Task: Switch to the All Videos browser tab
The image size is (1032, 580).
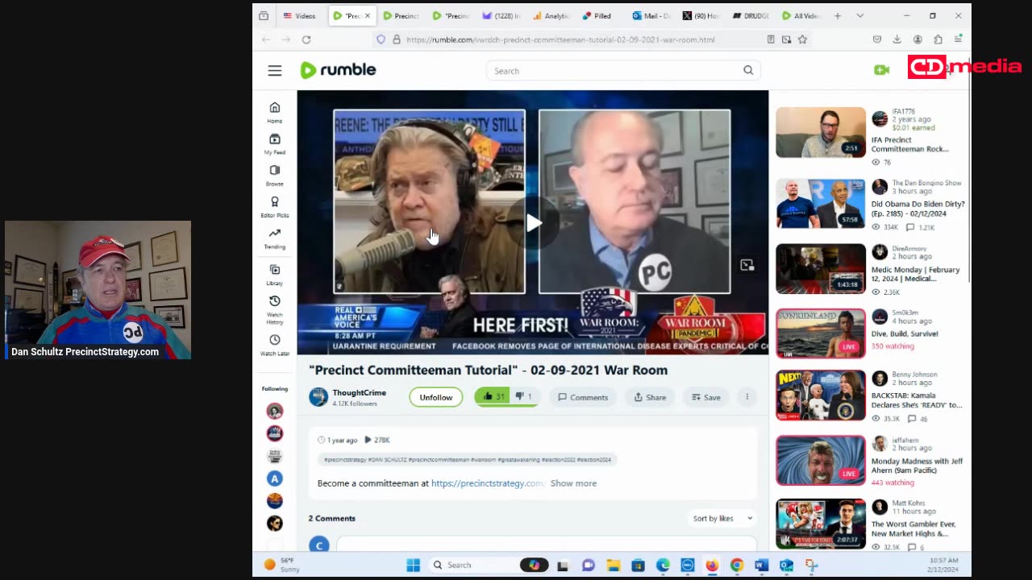Action: (x=801, y=16)
